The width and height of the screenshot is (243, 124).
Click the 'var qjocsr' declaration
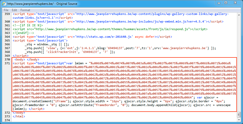click(x=205, y=97)
